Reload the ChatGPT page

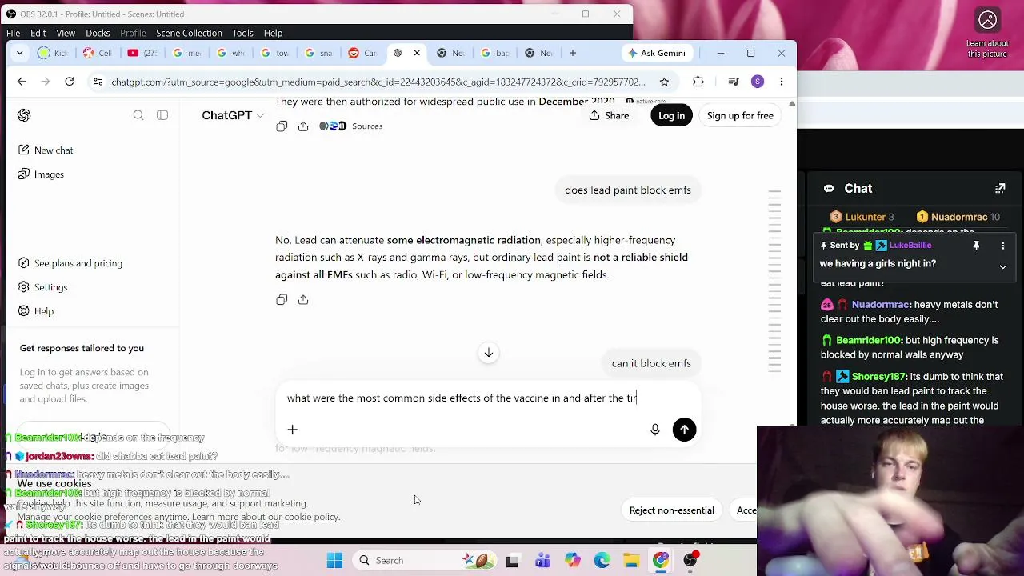point(70,82)
